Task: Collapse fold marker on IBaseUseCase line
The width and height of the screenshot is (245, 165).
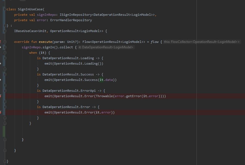Action: pos(5,31)
